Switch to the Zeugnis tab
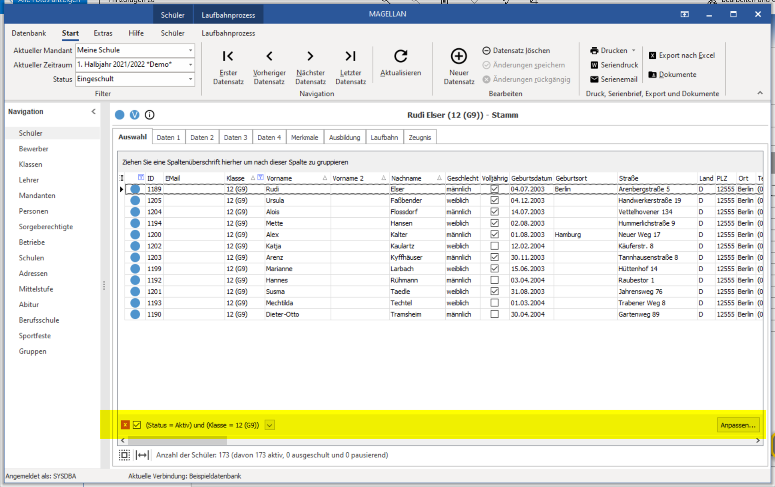 [x=420, y=137]
